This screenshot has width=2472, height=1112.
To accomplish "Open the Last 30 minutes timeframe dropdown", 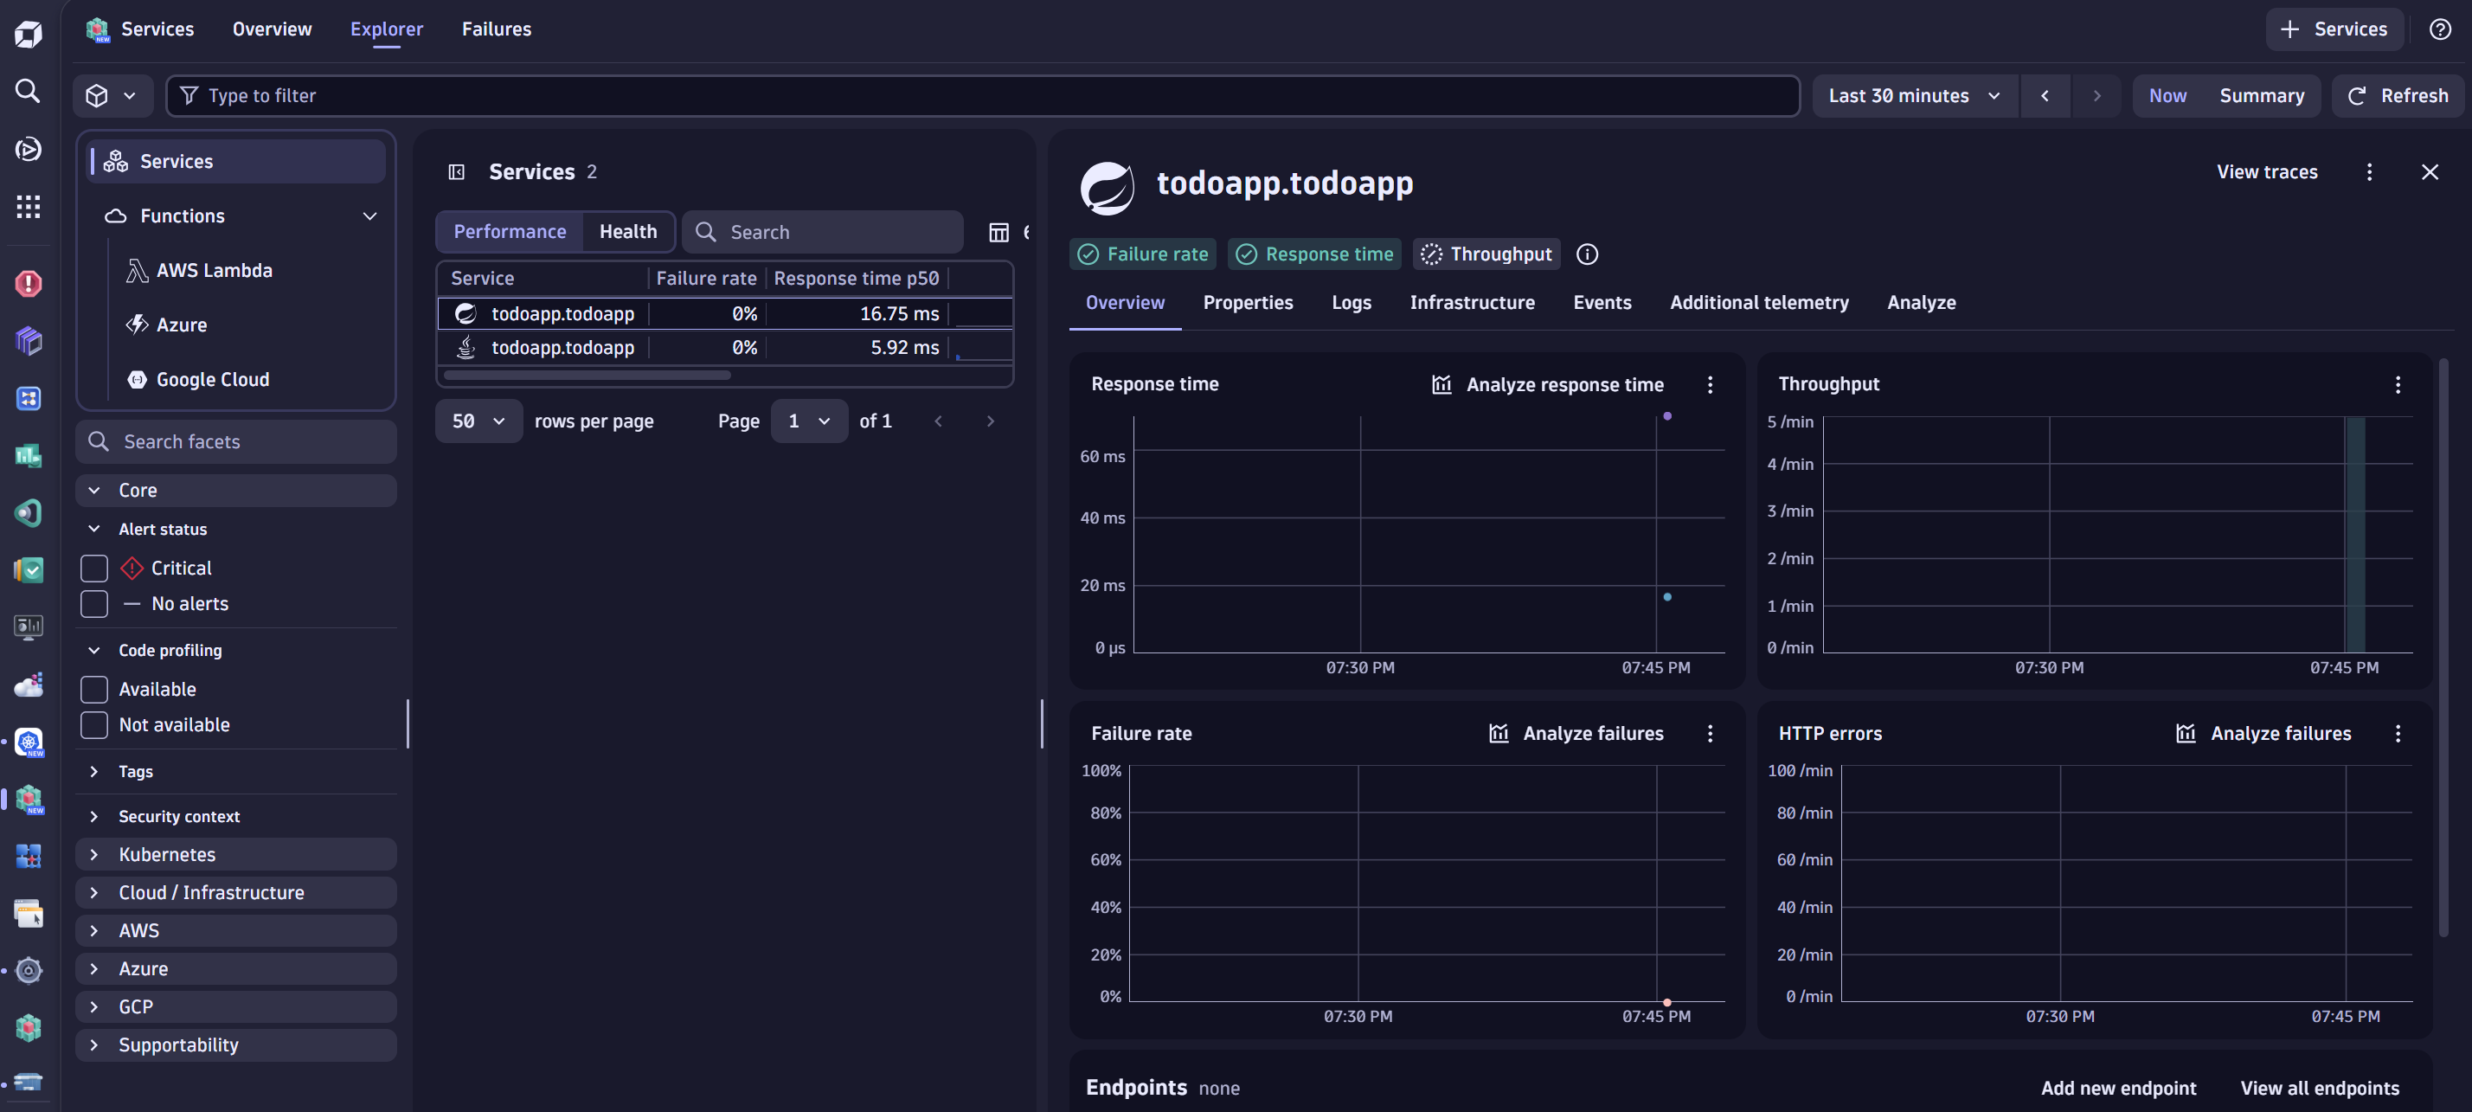I will tap(1914, 96).
